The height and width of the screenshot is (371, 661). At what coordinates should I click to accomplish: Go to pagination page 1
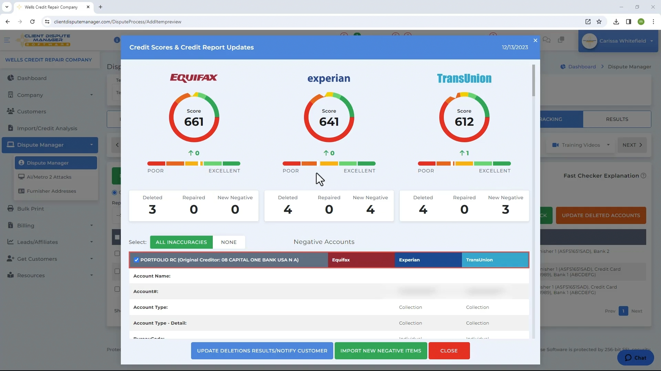[x=623, y=311]
